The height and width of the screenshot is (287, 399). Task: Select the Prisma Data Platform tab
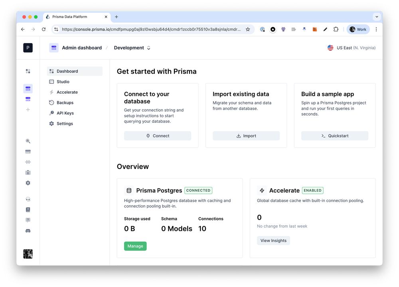(x=76, y=17)
